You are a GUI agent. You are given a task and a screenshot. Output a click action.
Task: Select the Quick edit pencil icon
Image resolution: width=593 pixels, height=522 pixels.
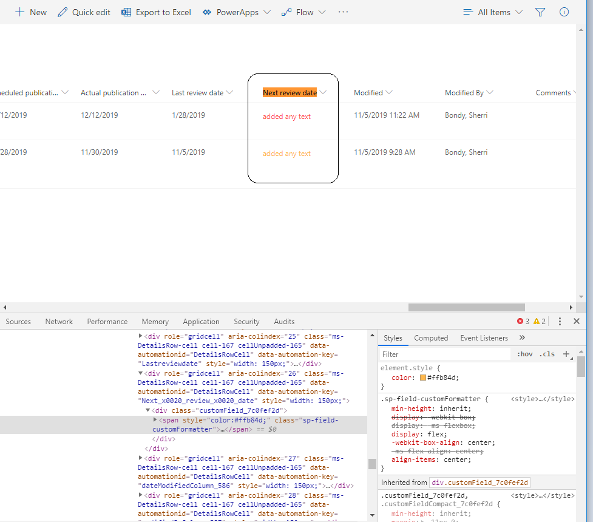(x=61, y=12)
